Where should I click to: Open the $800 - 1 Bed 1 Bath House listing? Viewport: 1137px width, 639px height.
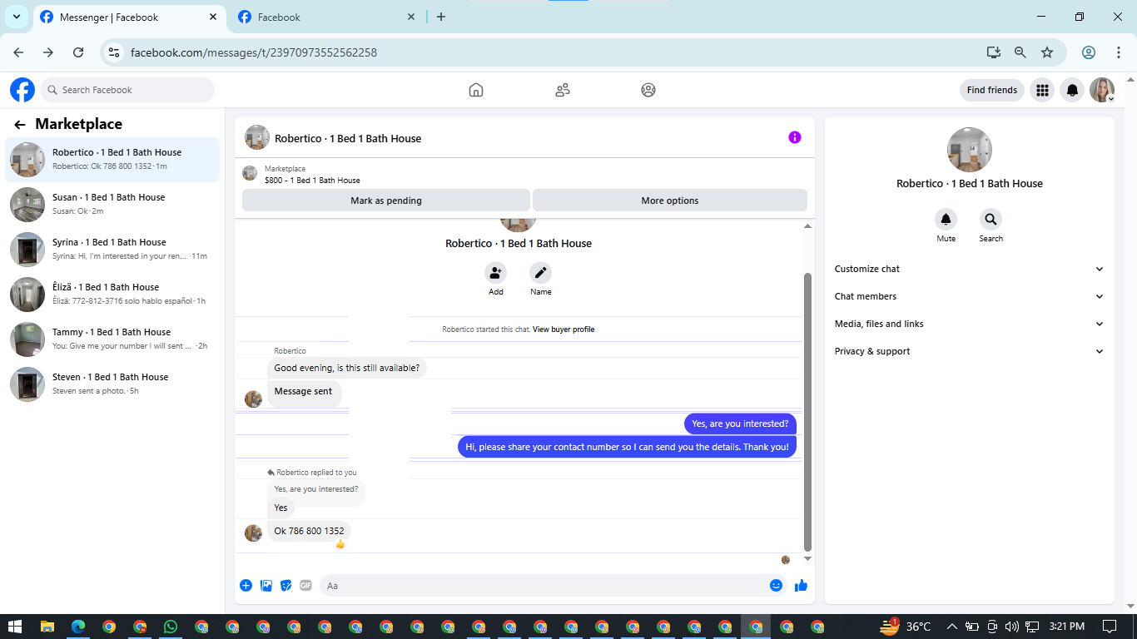tap(312, 180)
